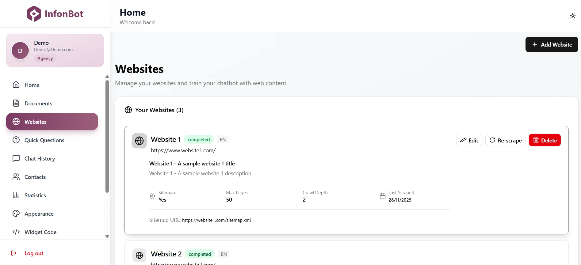Click the Chat History message icon

pos(16,158)
